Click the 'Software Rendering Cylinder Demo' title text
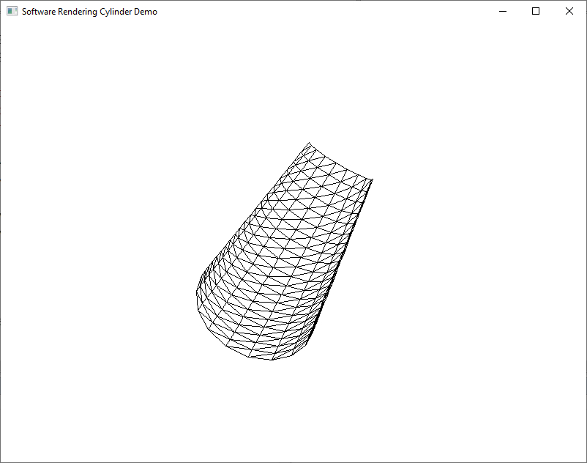Image resolution: width=587 pixels, height=463 pixels. (89, 12)
